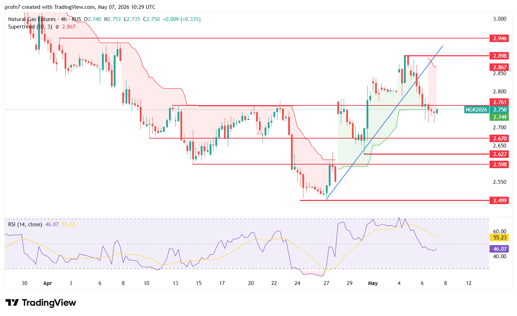Click the 2.550 price axis tick

coord(500,182)
